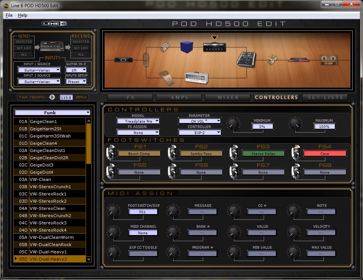Click Receive All button
This screenshot has height=280, width=363.
(x=81, y=54)
